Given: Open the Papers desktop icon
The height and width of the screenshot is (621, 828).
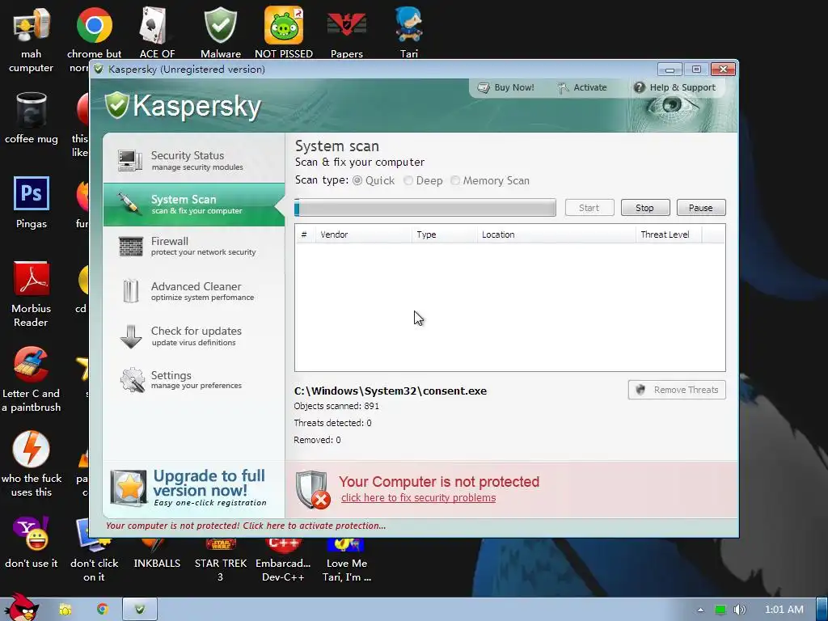Looking at the screenshot, I should point(347,25).
